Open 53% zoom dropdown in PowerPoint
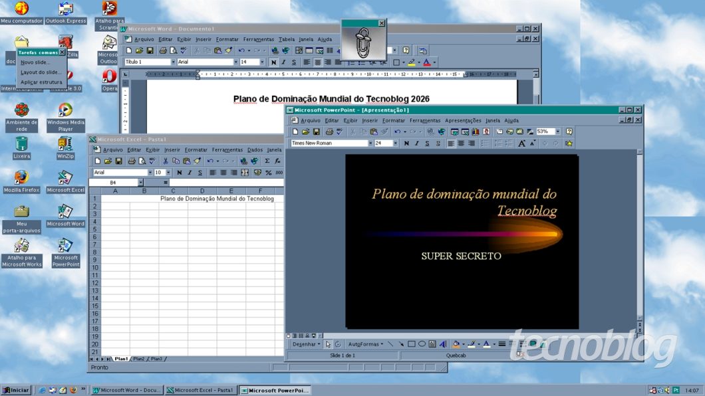Viewport: 705px width, 396px height. pyautogui.click(x=558, y=132)
